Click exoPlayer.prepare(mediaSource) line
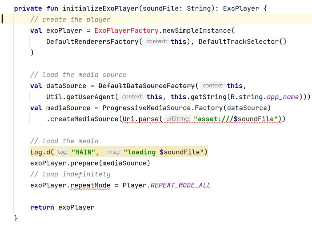 click(x=90, y=163)
